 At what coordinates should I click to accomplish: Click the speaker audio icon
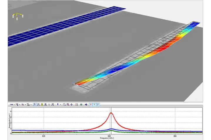coord(86,105)
